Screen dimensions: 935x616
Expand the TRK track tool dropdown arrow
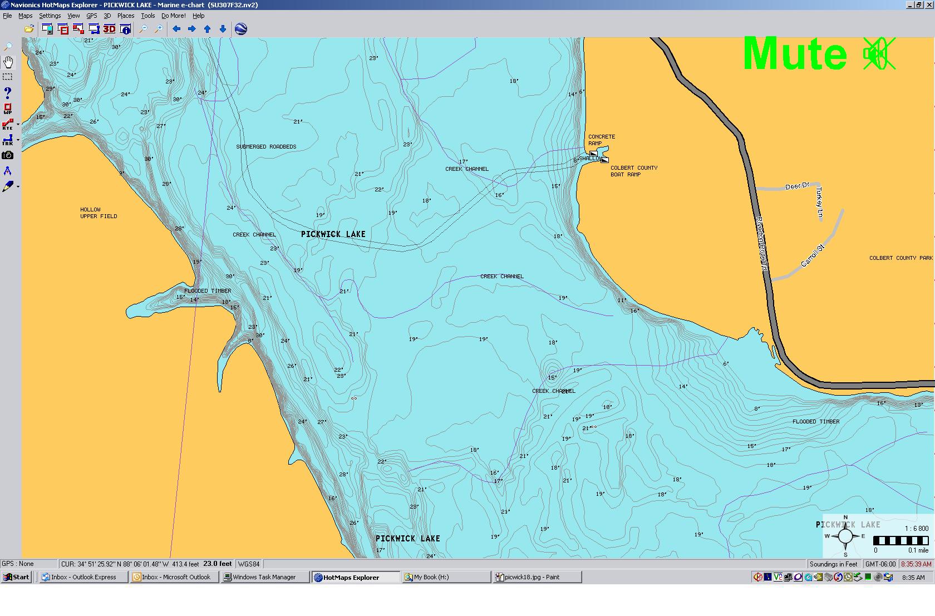(x=18, y=140)
